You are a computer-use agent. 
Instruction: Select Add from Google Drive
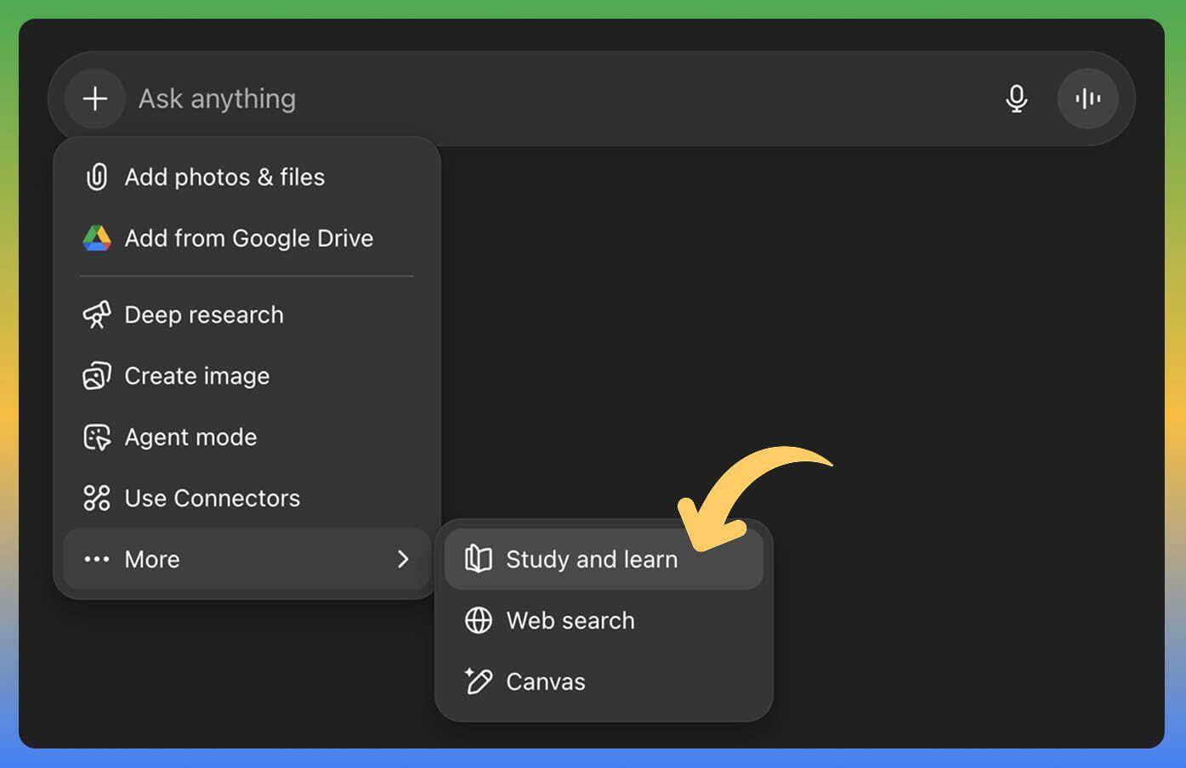point(247,238)
